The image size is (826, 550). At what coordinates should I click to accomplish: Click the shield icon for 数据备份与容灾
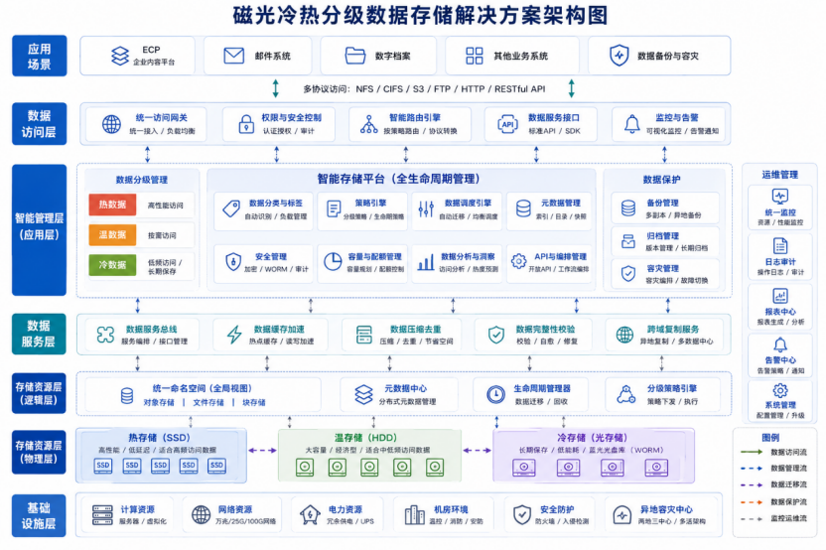619,56
